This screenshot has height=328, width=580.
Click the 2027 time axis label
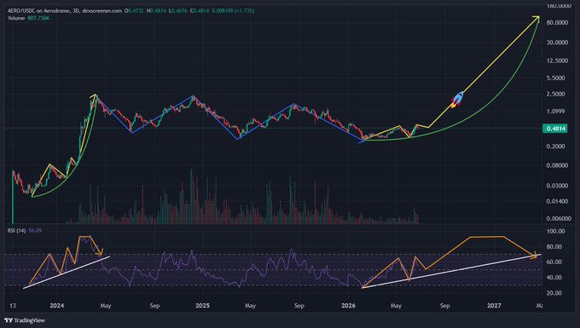point(494,306)
